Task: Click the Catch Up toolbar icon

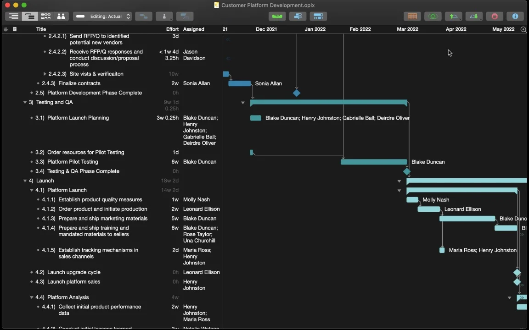Action: (318, 16)
